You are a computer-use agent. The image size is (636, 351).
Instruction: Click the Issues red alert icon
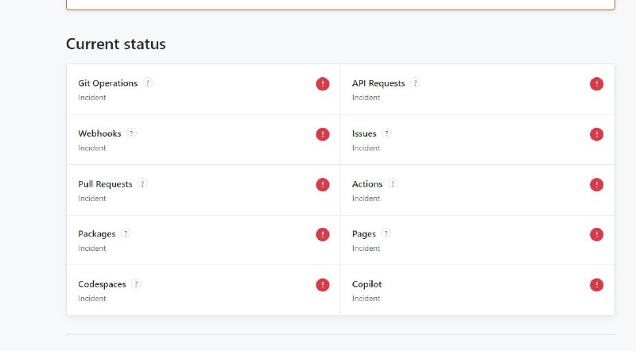(596, 134)
